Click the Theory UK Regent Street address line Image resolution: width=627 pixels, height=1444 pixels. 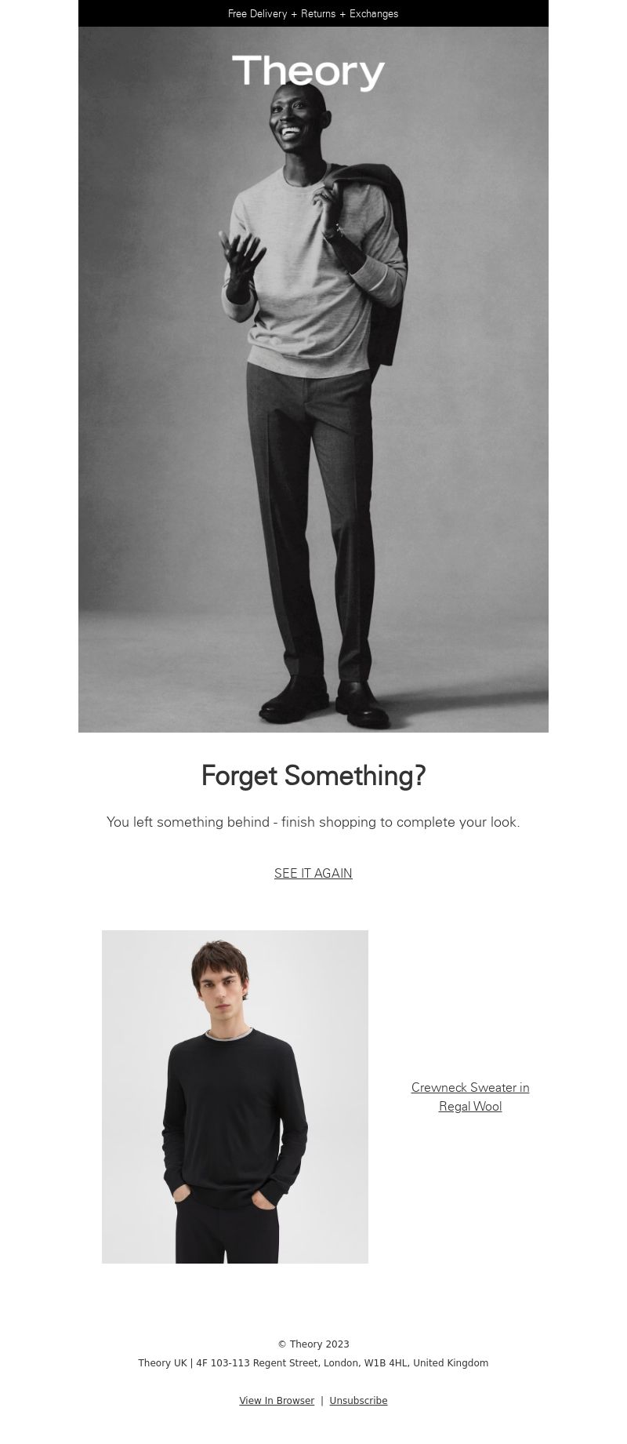313,1363
